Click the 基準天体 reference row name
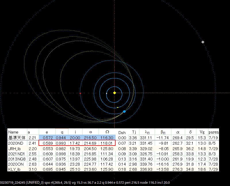The width and height of the screenshot is (230, 186). pos(17,138)
